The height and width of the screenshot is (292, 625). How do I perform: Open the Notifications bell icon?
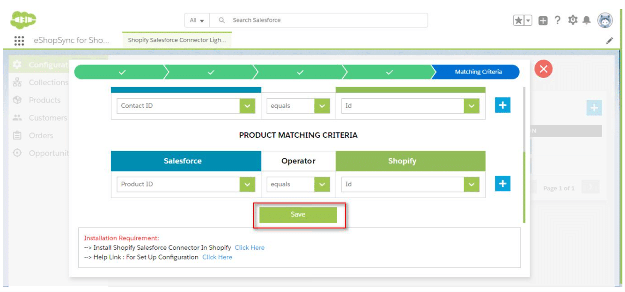[x=587, y=20]
